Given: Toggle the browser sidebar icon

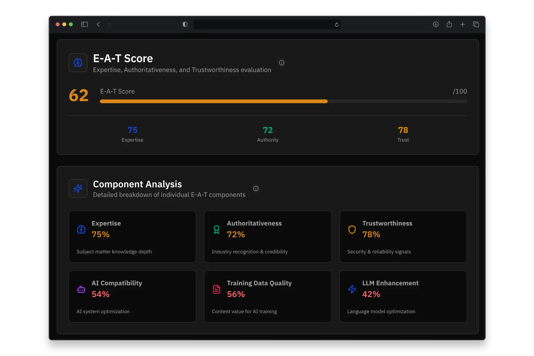Looking at the screenshot, I should tap(84, 24).
